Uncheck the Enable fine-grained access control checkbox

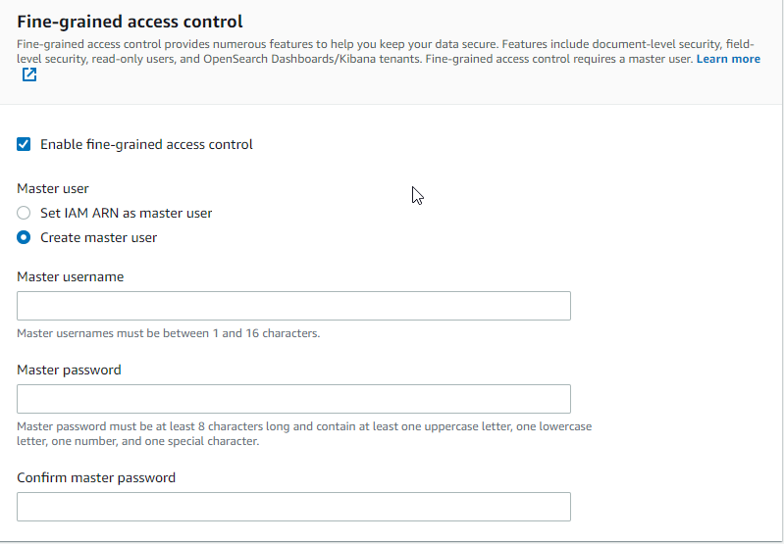point(24,144)
